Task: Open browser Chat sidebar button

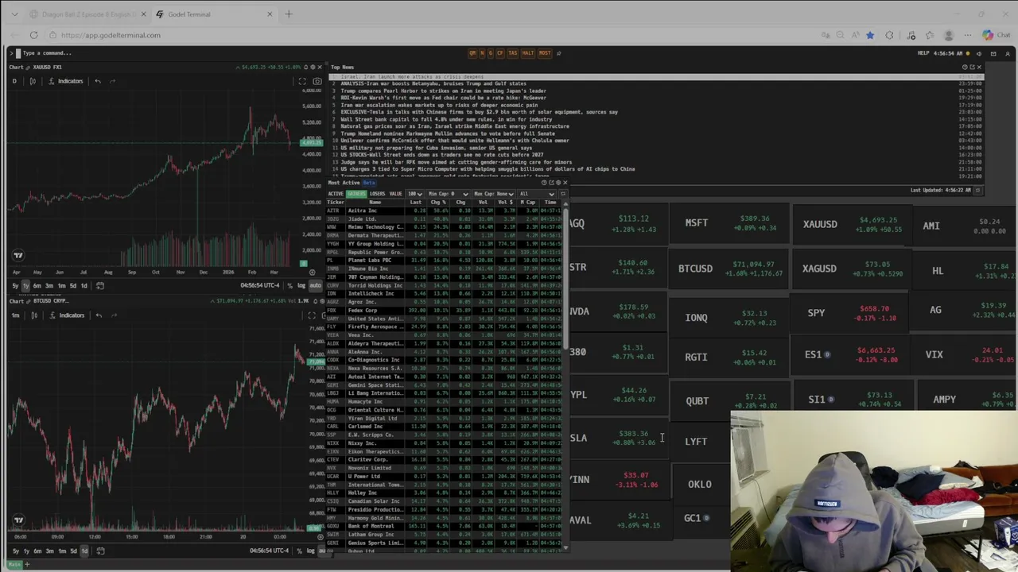Action: click(x=997, y=35)
